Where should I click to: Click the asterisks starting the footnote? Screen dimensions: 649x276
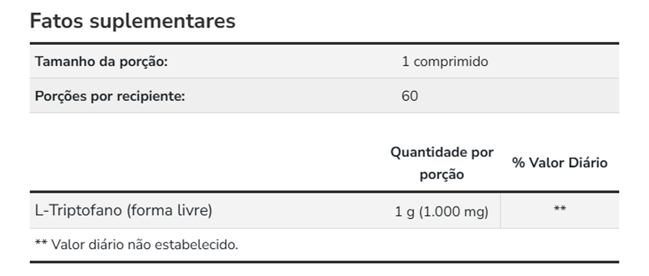tap(41, 244)
